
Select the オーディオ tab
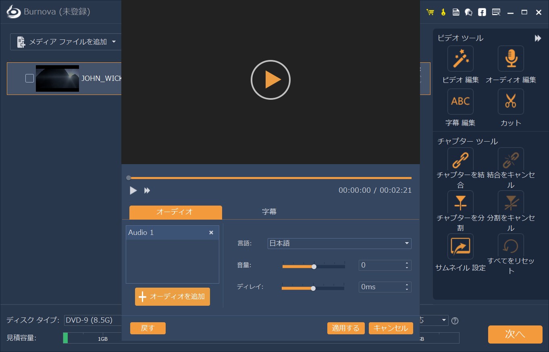pos(175,211)
